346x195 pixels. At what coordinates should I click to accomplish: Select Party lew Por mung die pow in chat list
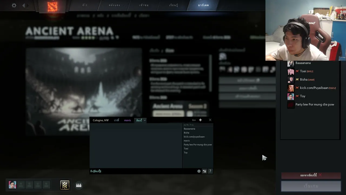tap(198, 145)
